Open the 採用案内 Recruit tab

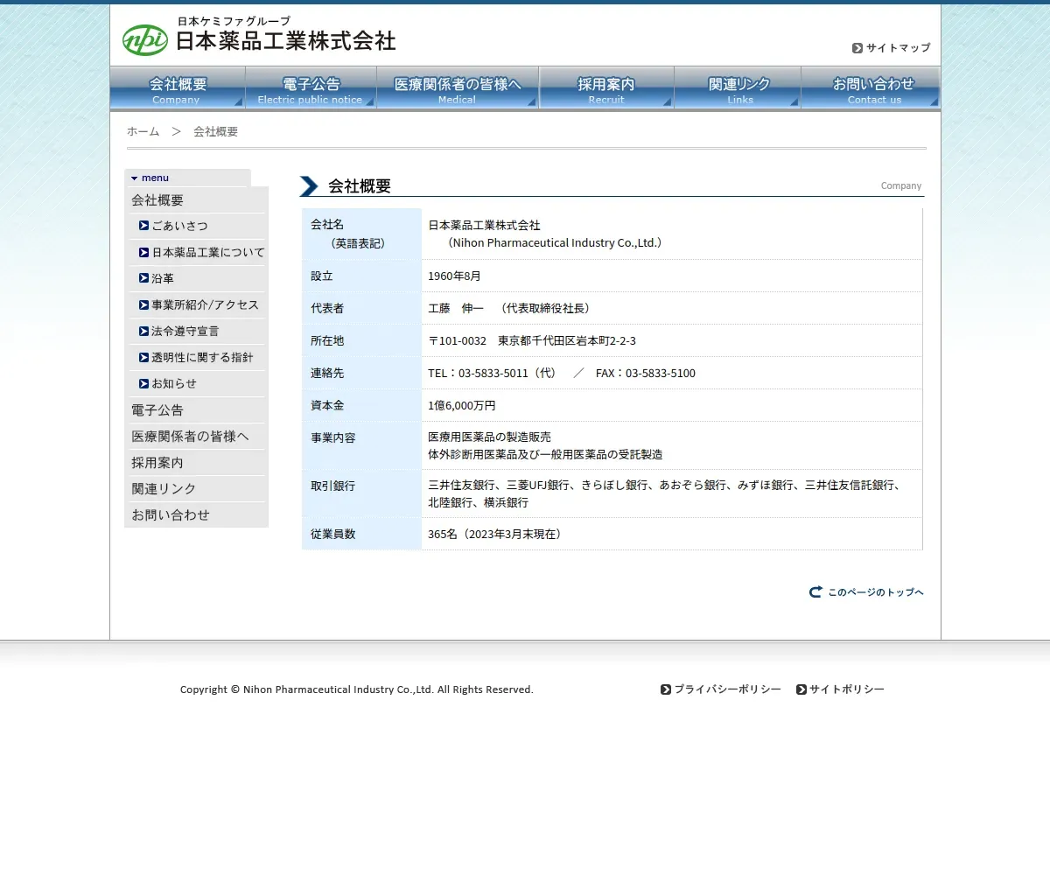coord(606,88)
